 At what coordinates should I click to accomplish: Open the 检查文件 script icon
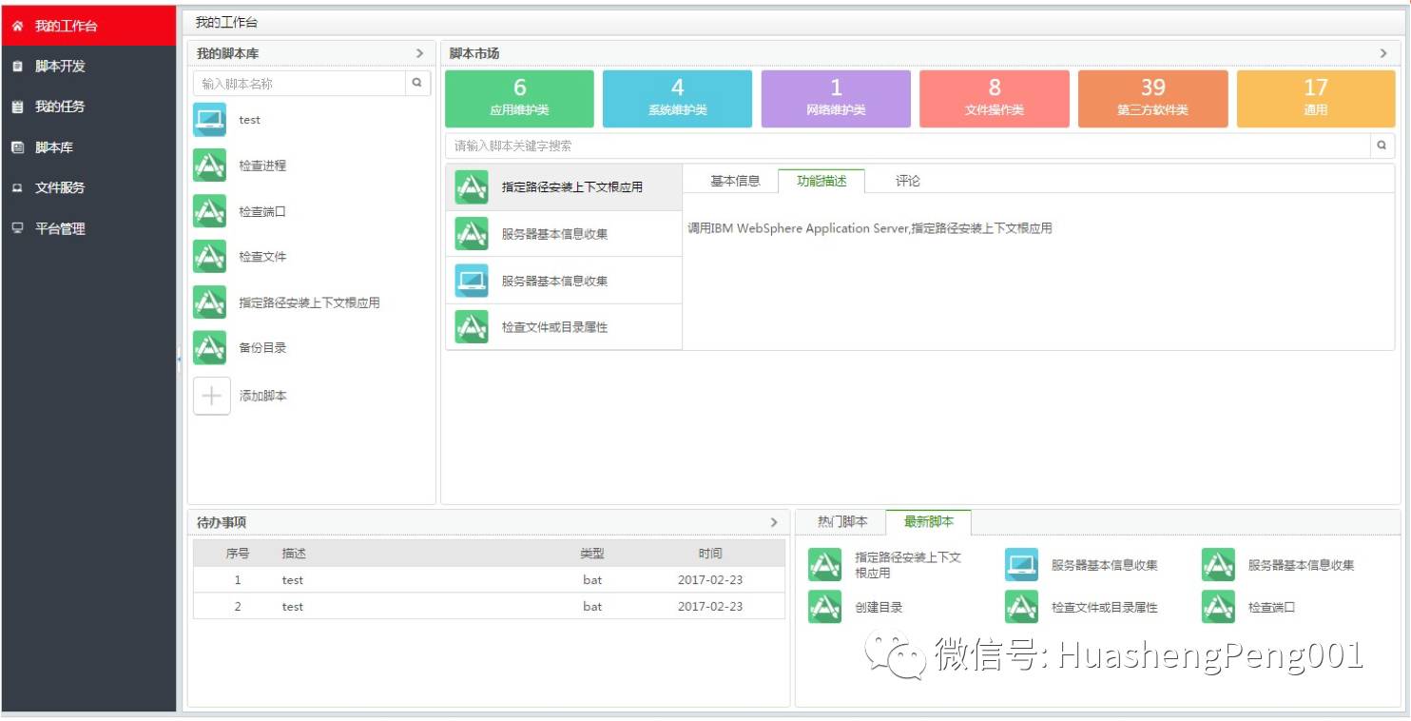[209, 257]
